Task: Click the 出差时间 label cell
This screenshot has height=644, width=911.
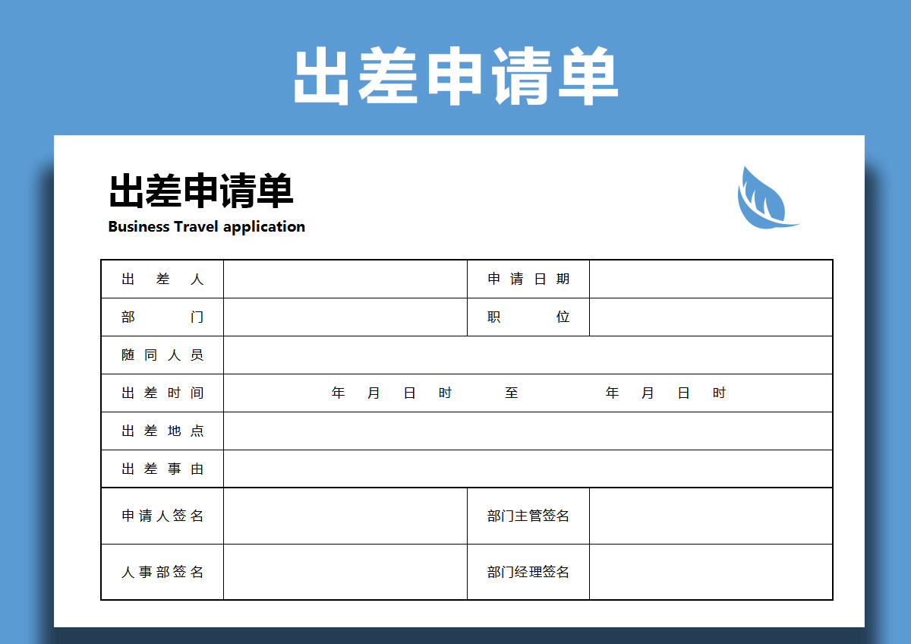Action: tap(162, 393)
